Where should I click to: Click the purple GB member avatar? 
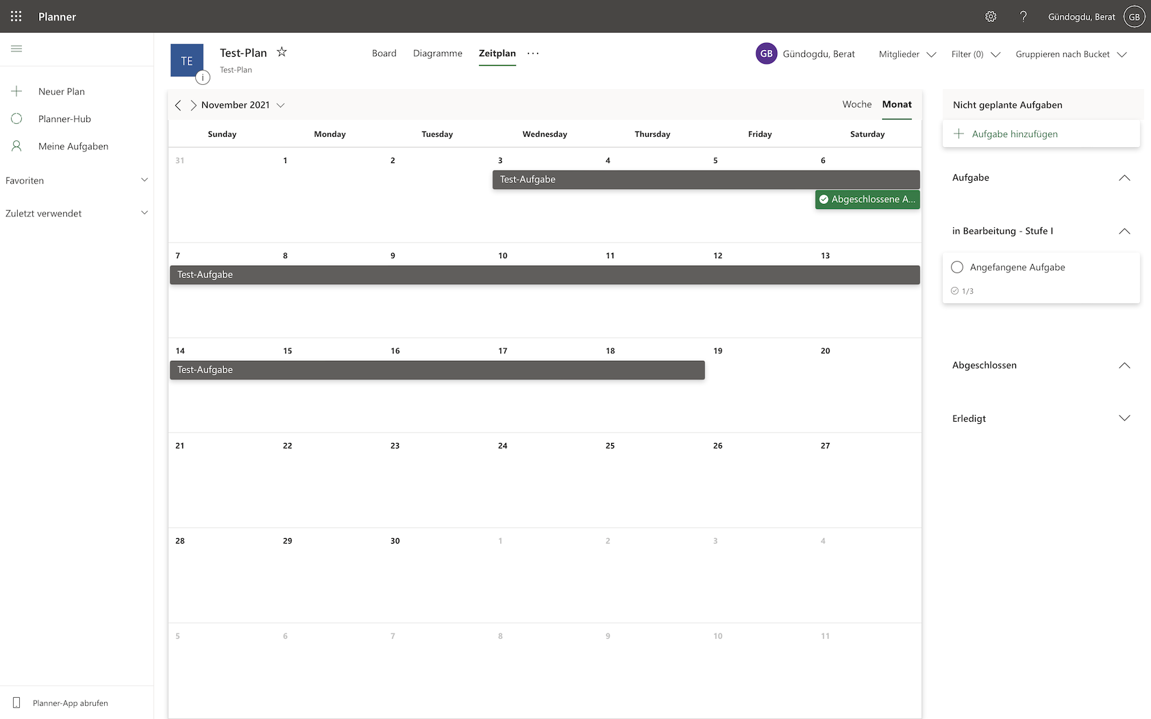(x=767, y=53)
